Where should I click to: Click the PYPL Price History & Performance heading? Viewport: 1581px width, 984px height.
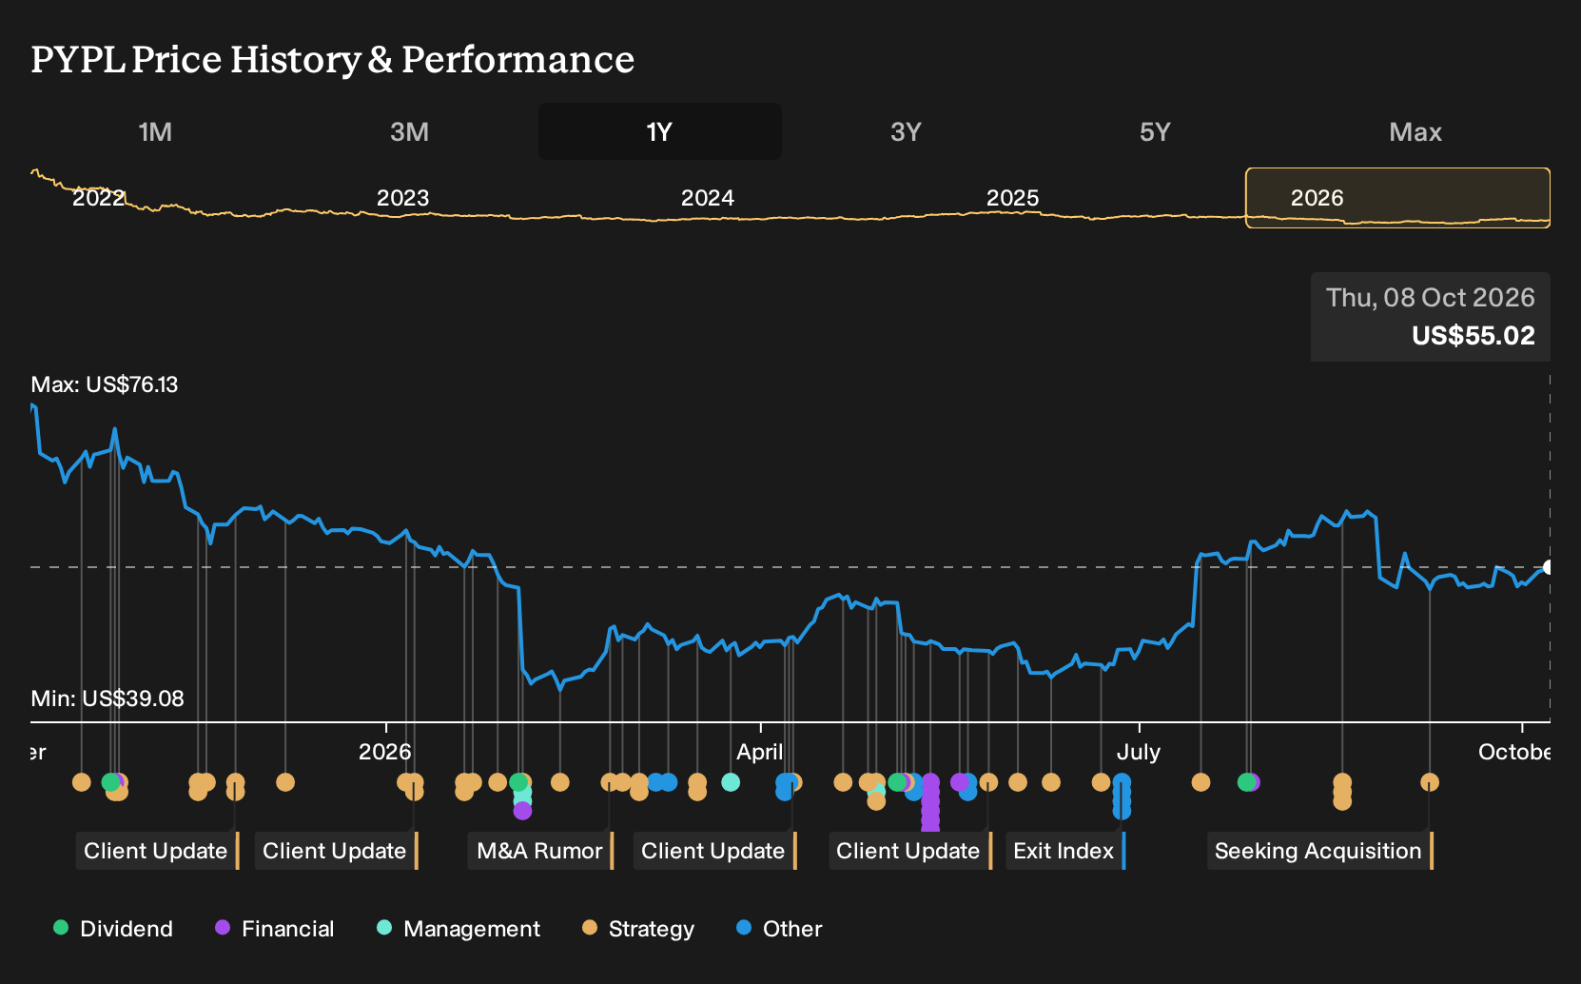coord(333,59)
